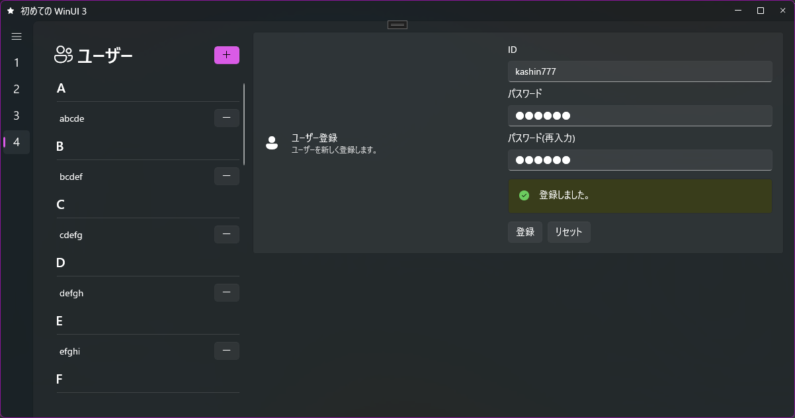Go to navigation item 3
Screen dimensions: 795x418
point(17,116)
